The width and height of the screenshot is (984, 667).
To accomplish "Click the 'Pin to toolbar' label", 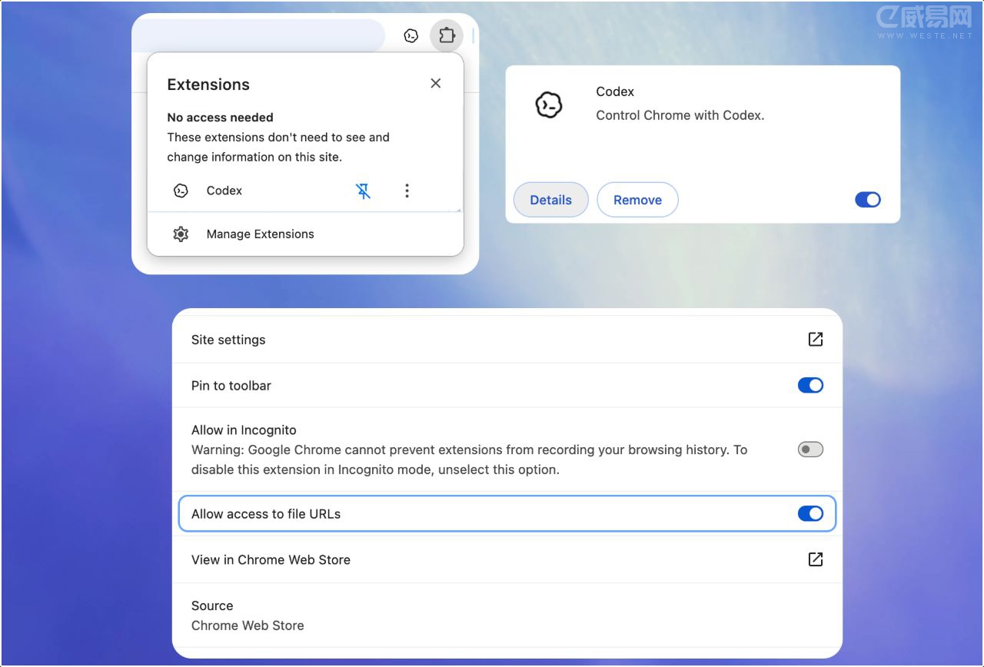I will pos(231,386).
